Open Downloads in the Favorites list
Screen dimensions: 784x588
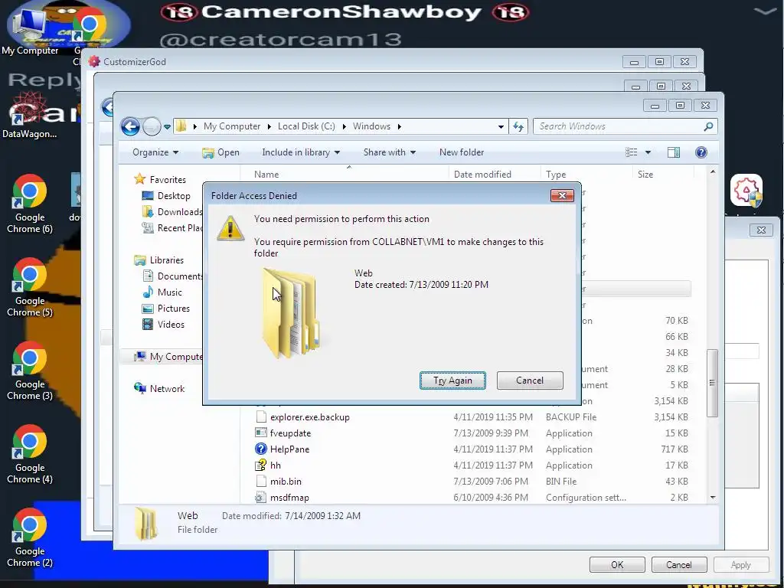[x=174, y=212]
